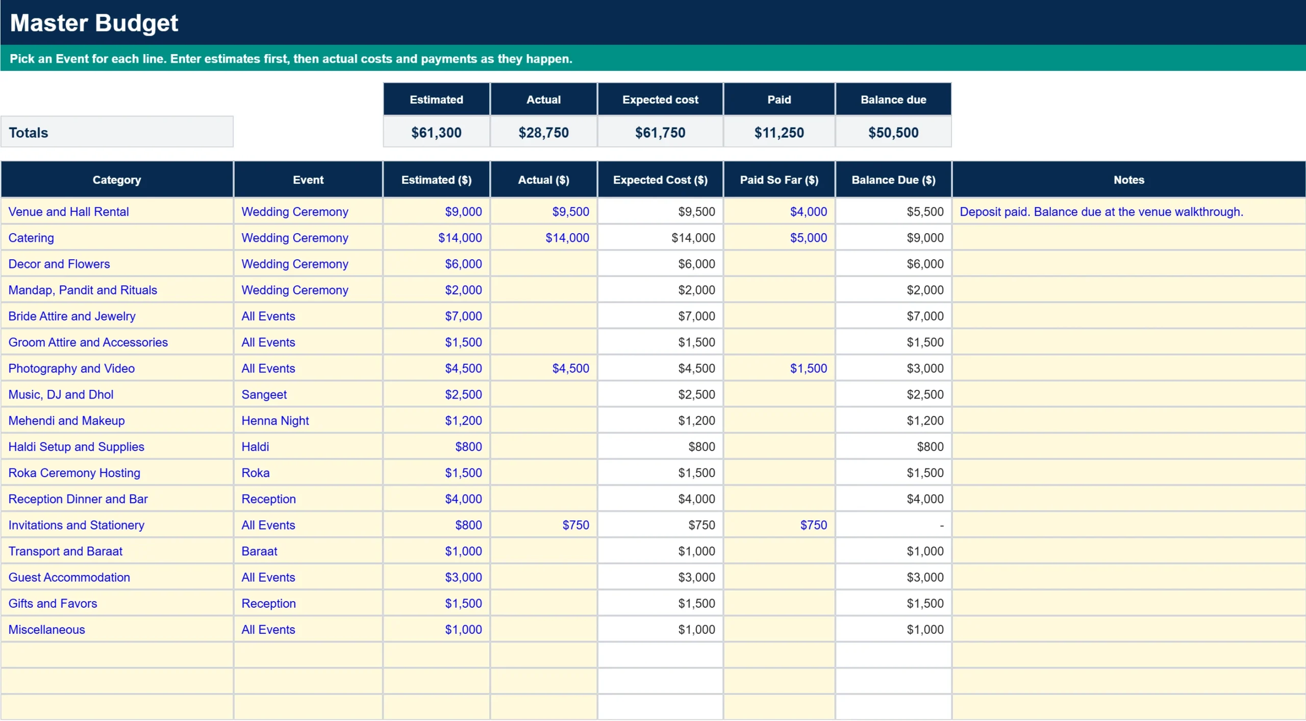Click 'Reception Dinner and Bar' cell
1306x721 pixels.
coord(117,499)
